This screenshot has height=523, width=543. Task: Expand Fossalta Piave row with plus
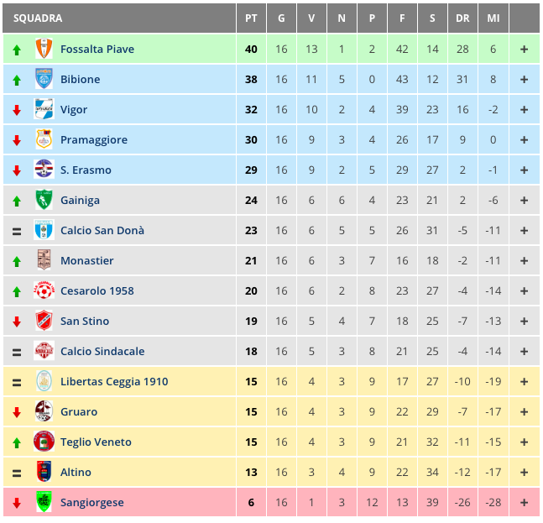point(524,50)
